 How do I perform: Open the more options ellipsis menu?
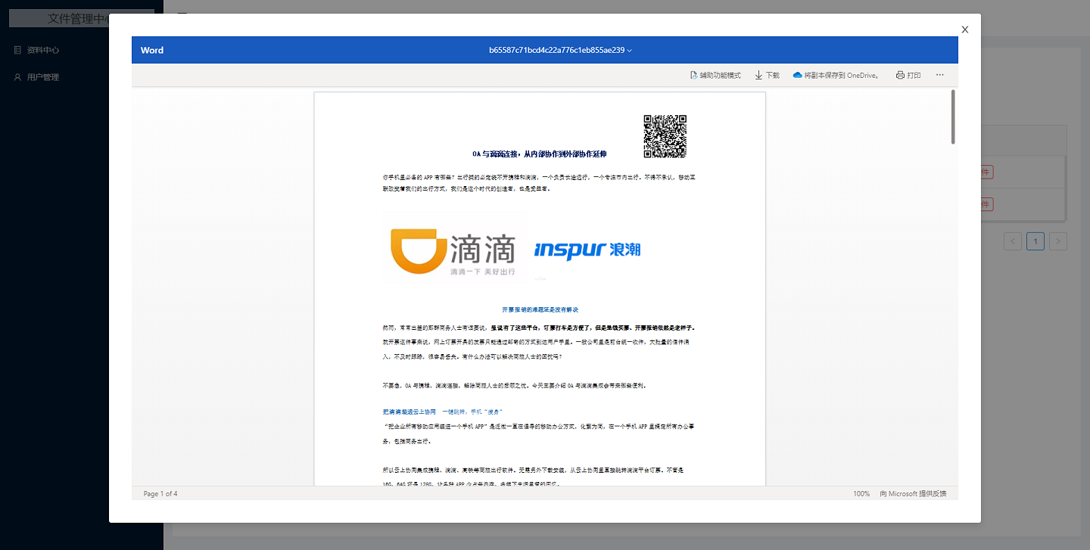(940, 75)
